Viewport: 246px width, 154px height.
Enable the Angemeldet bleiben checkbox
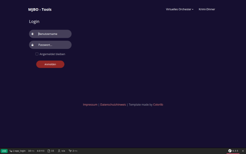pyautogui.click(x=37, y=54)
